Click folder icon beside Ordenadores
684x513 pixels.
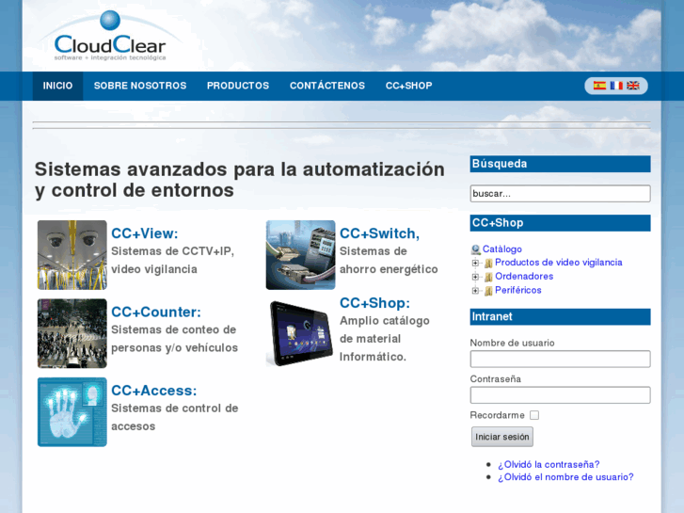[488, 277]
